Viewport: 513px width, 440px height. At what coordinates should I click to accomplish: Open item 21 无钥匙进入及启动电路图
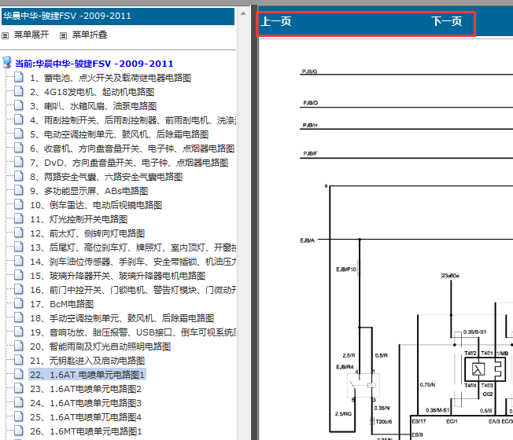coord(87,361)
